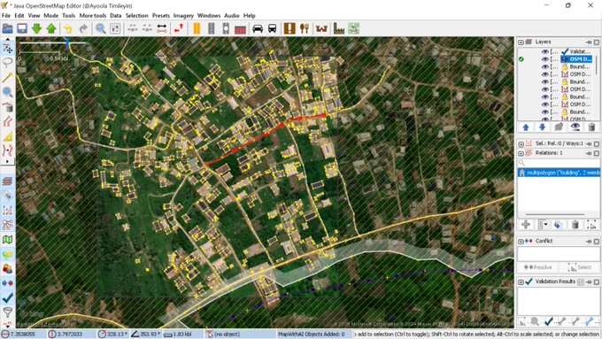Toggle the filter funnel sidebar icon
Image resolution: width=602 pixels, height=339 pixels.
coord(7,312)
